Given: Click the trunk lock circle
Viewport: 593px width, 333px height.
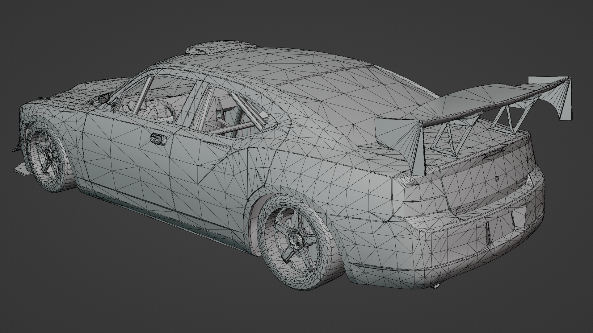Looking at the screenshot, I should click(x=497, y=178).
